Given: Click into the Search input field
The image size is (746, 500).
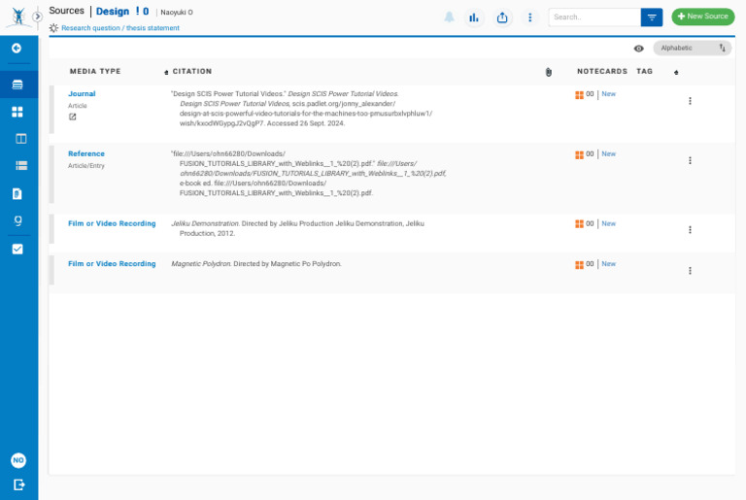Looking at the screenshot, I should 594,17.
